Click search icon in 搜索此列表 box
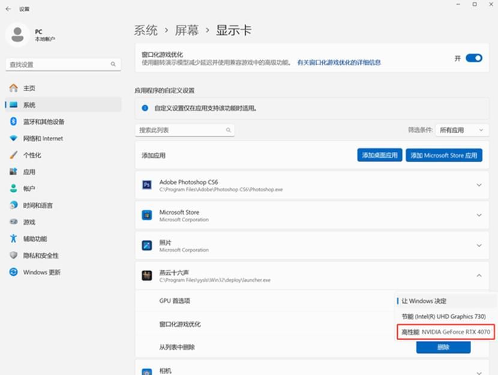This screenshot has width=498, height=375. [x=229, y=130]
